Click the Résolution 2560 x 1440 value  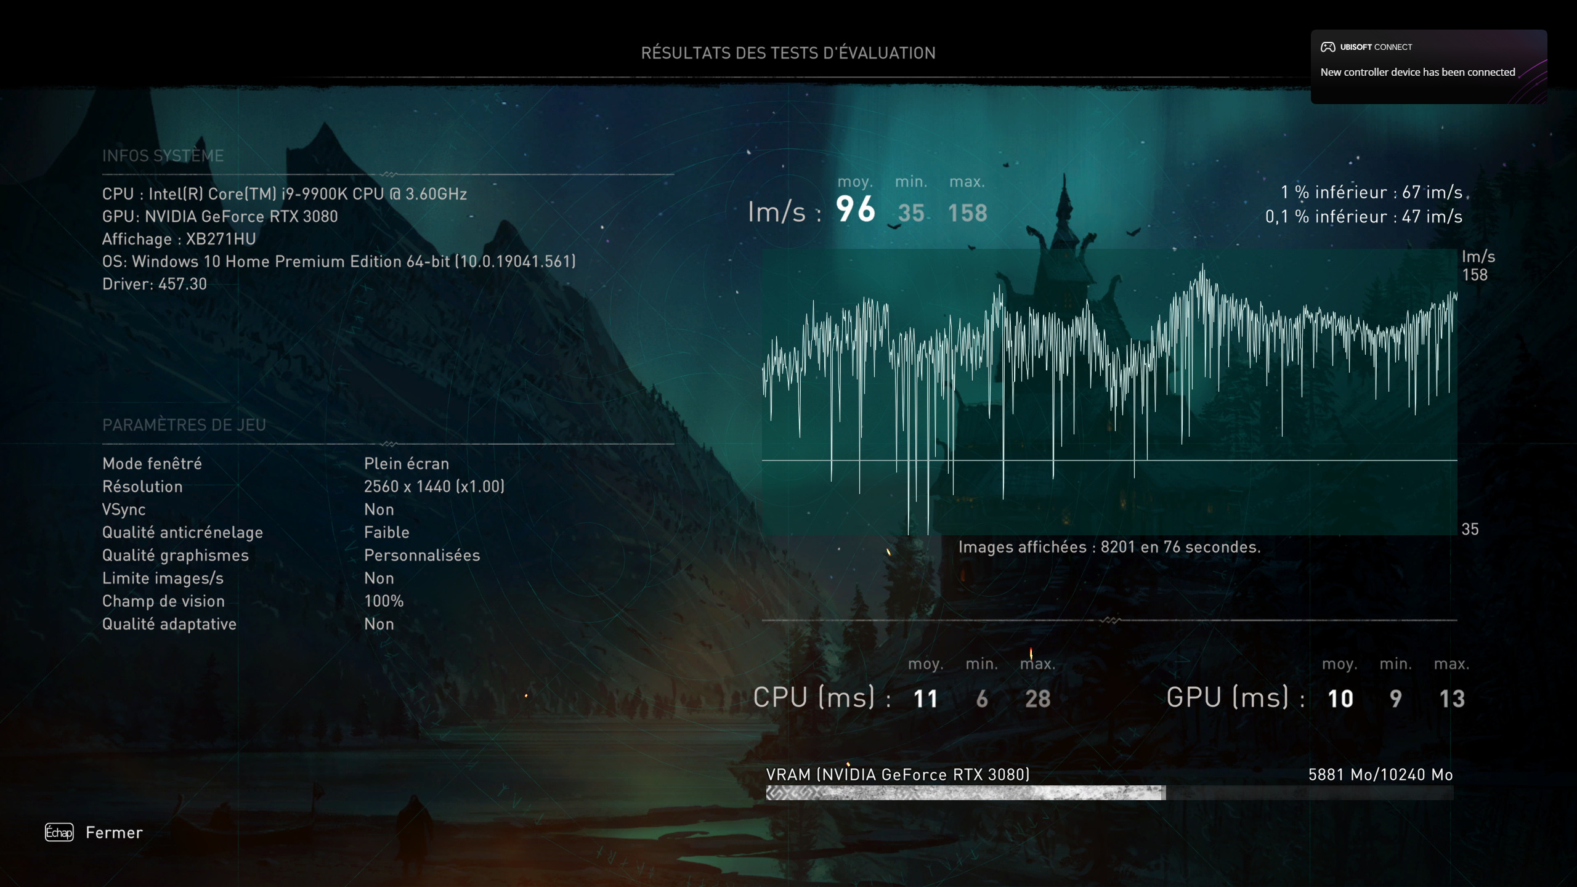pyautogui.click(x=434, y=487)
